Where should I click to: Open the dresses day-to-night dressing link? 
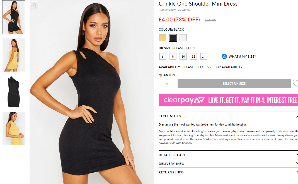(x=202, y=124)
